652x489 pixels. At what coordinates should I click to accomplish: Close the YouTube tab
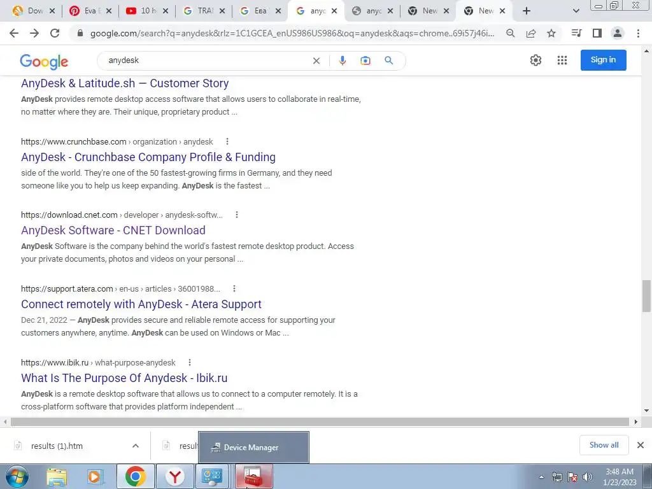pos(166,11)
